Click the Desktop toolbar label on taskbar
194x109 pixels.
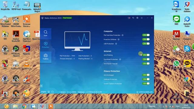coord(152,106)
